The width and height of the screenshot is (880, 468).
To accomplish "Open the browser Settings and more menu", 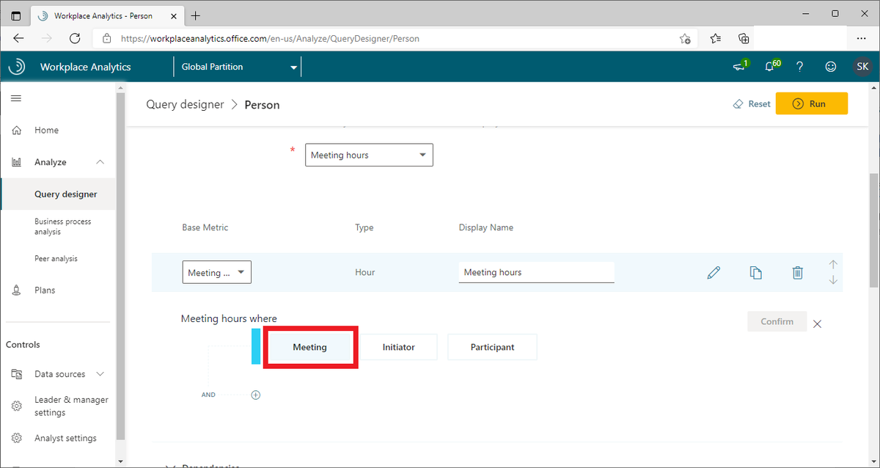I will 861,38.
